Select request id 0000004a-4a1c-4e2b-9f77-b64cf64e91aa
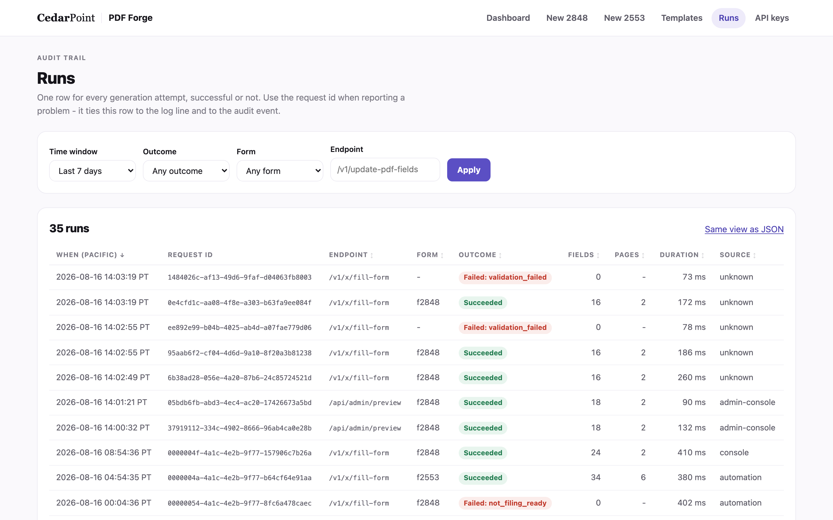The width and height of the screenshot is (833, 520). [x=239, y=478]
